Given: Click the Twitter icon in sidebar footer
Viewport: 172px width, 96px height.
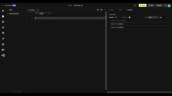Looking at the screenshot, I should point(13,91).
